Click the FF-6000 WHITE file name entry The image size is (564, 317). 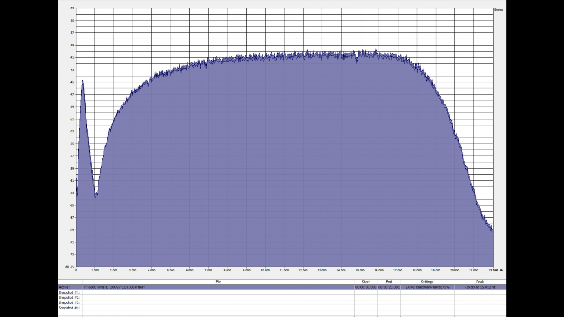114,287
